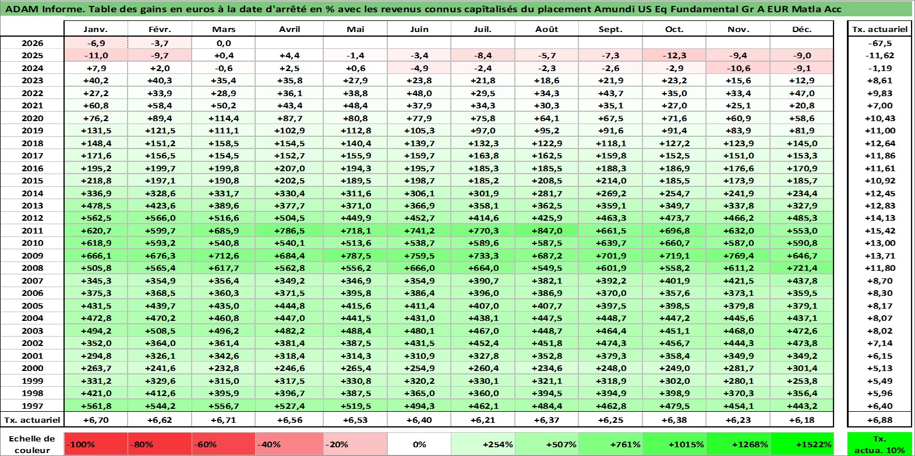Screen dimensions: 915x456
Task: Select the Août column header
Action: [546, 29]
